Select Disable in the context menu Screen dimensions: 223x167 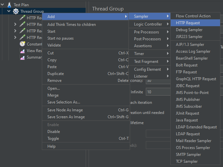[86, 132]
